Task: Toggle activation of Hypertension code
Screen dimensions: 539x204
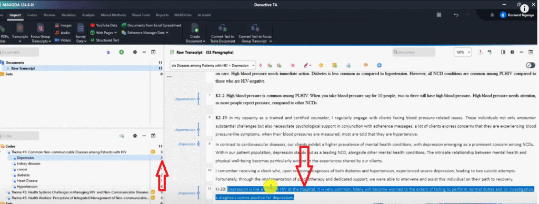Action: 14,187
